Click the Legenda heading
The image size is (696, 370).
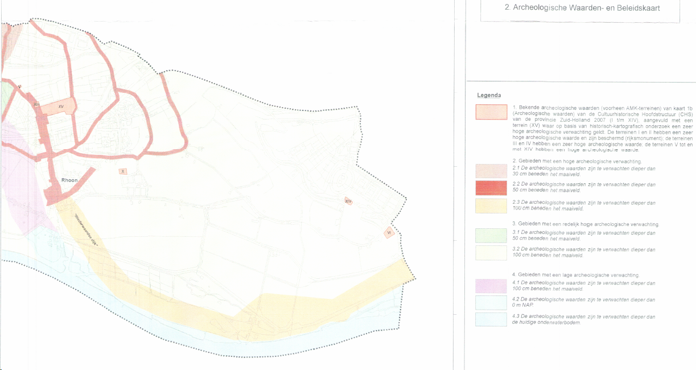[x=489, y=95]
